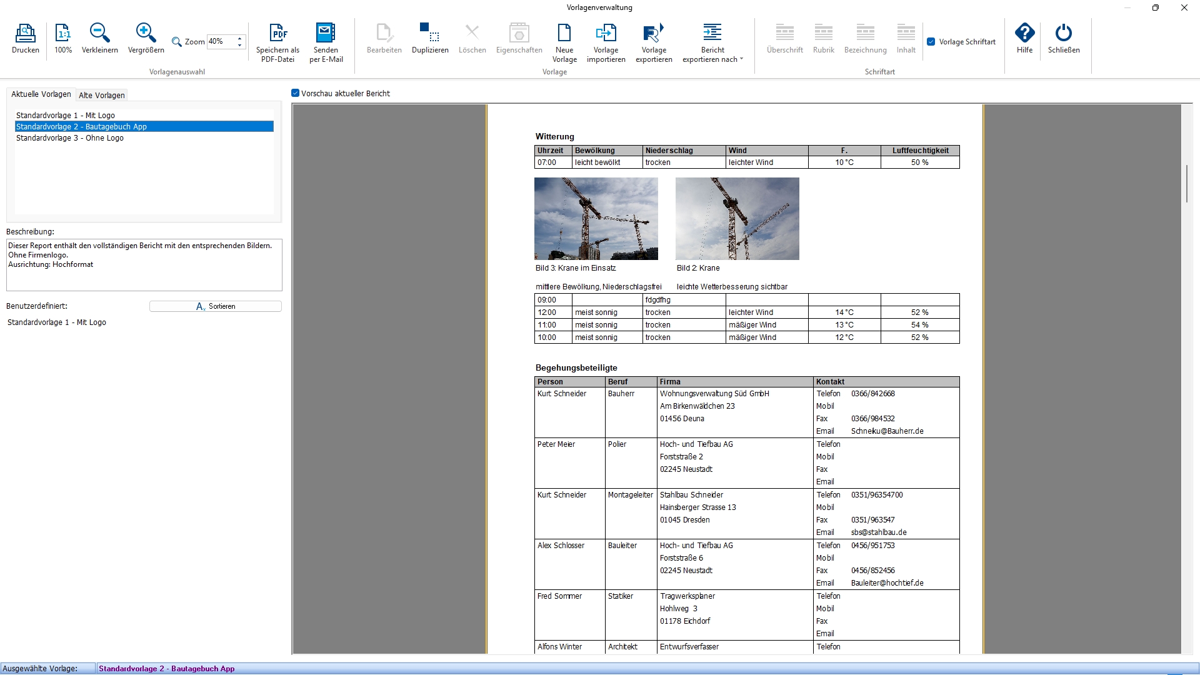Click the Sortieren button
1200x675 pixels.
[x=216, y=306]
